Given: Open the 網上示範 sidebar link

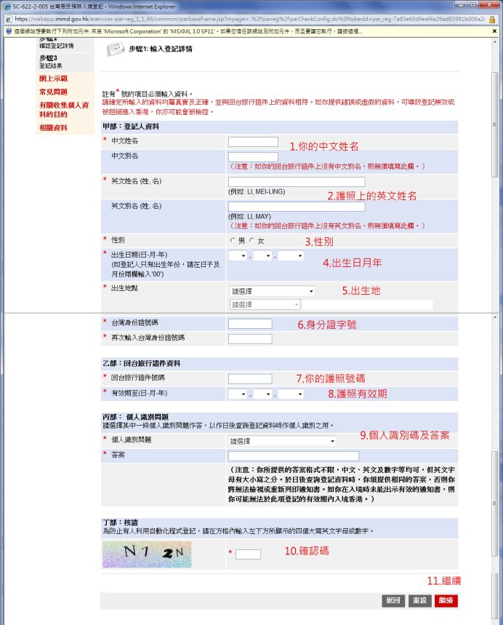Looking at the screenshot, I should coord(53,79).
